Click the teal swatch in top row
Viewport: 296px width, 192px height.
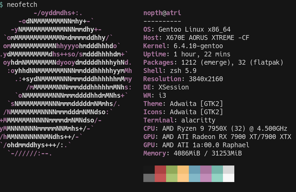point(217,170)
